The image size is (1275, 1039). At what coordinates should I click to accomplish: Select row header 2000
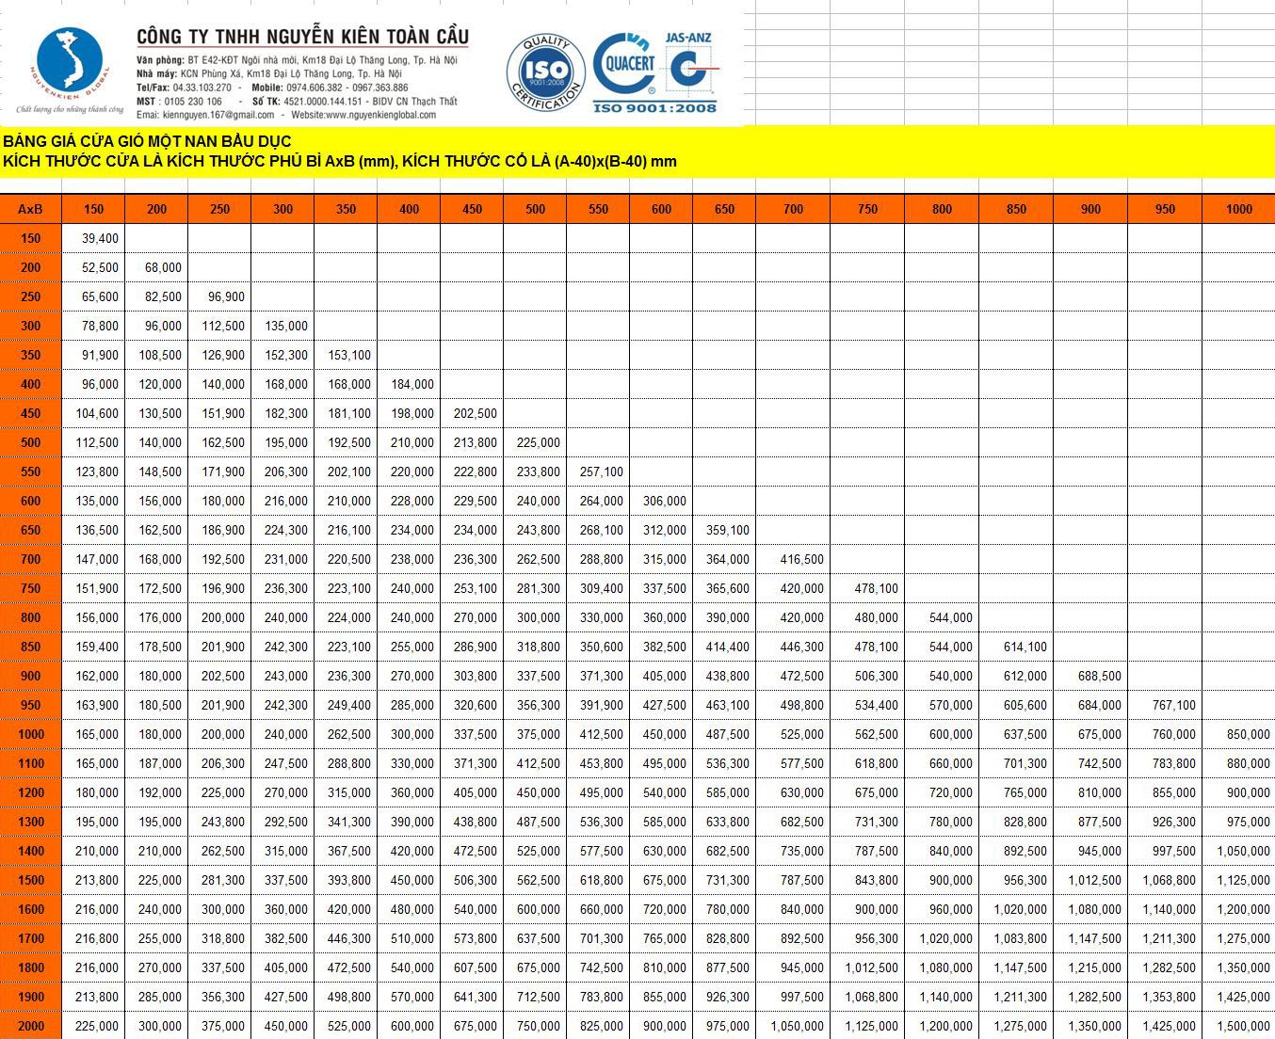[31, 1026]
